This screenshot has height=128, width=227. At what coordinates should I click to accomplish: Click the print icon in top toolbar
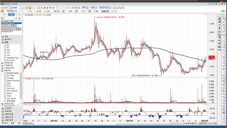point(114,8)
